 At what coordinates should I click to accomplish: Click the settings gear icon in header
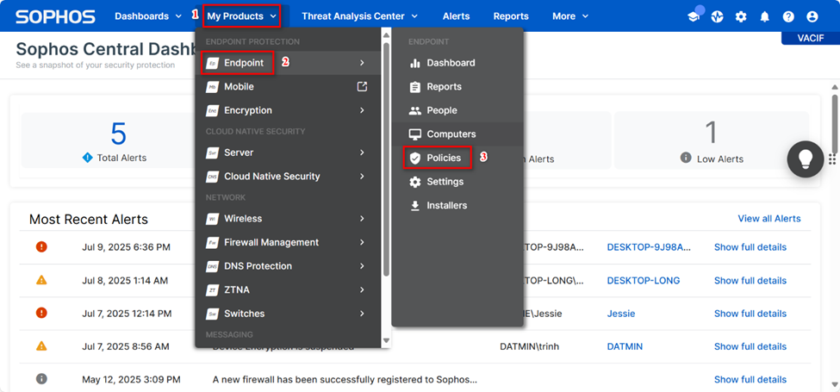click(x=741, y=16)
